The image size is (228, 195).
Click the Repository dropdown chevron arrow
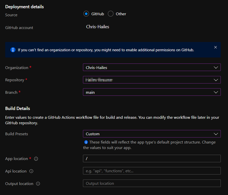pyautogui.click(x=216, y=80)
